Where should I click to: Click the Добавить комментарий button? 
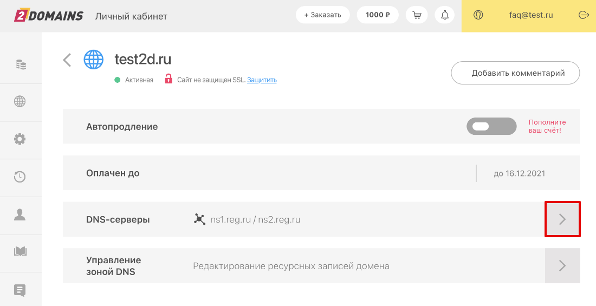pos(515,73)
